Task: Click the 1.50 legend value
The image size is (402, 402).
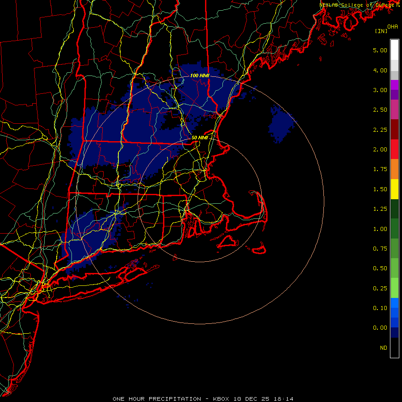Action: (x=380, y=189)
